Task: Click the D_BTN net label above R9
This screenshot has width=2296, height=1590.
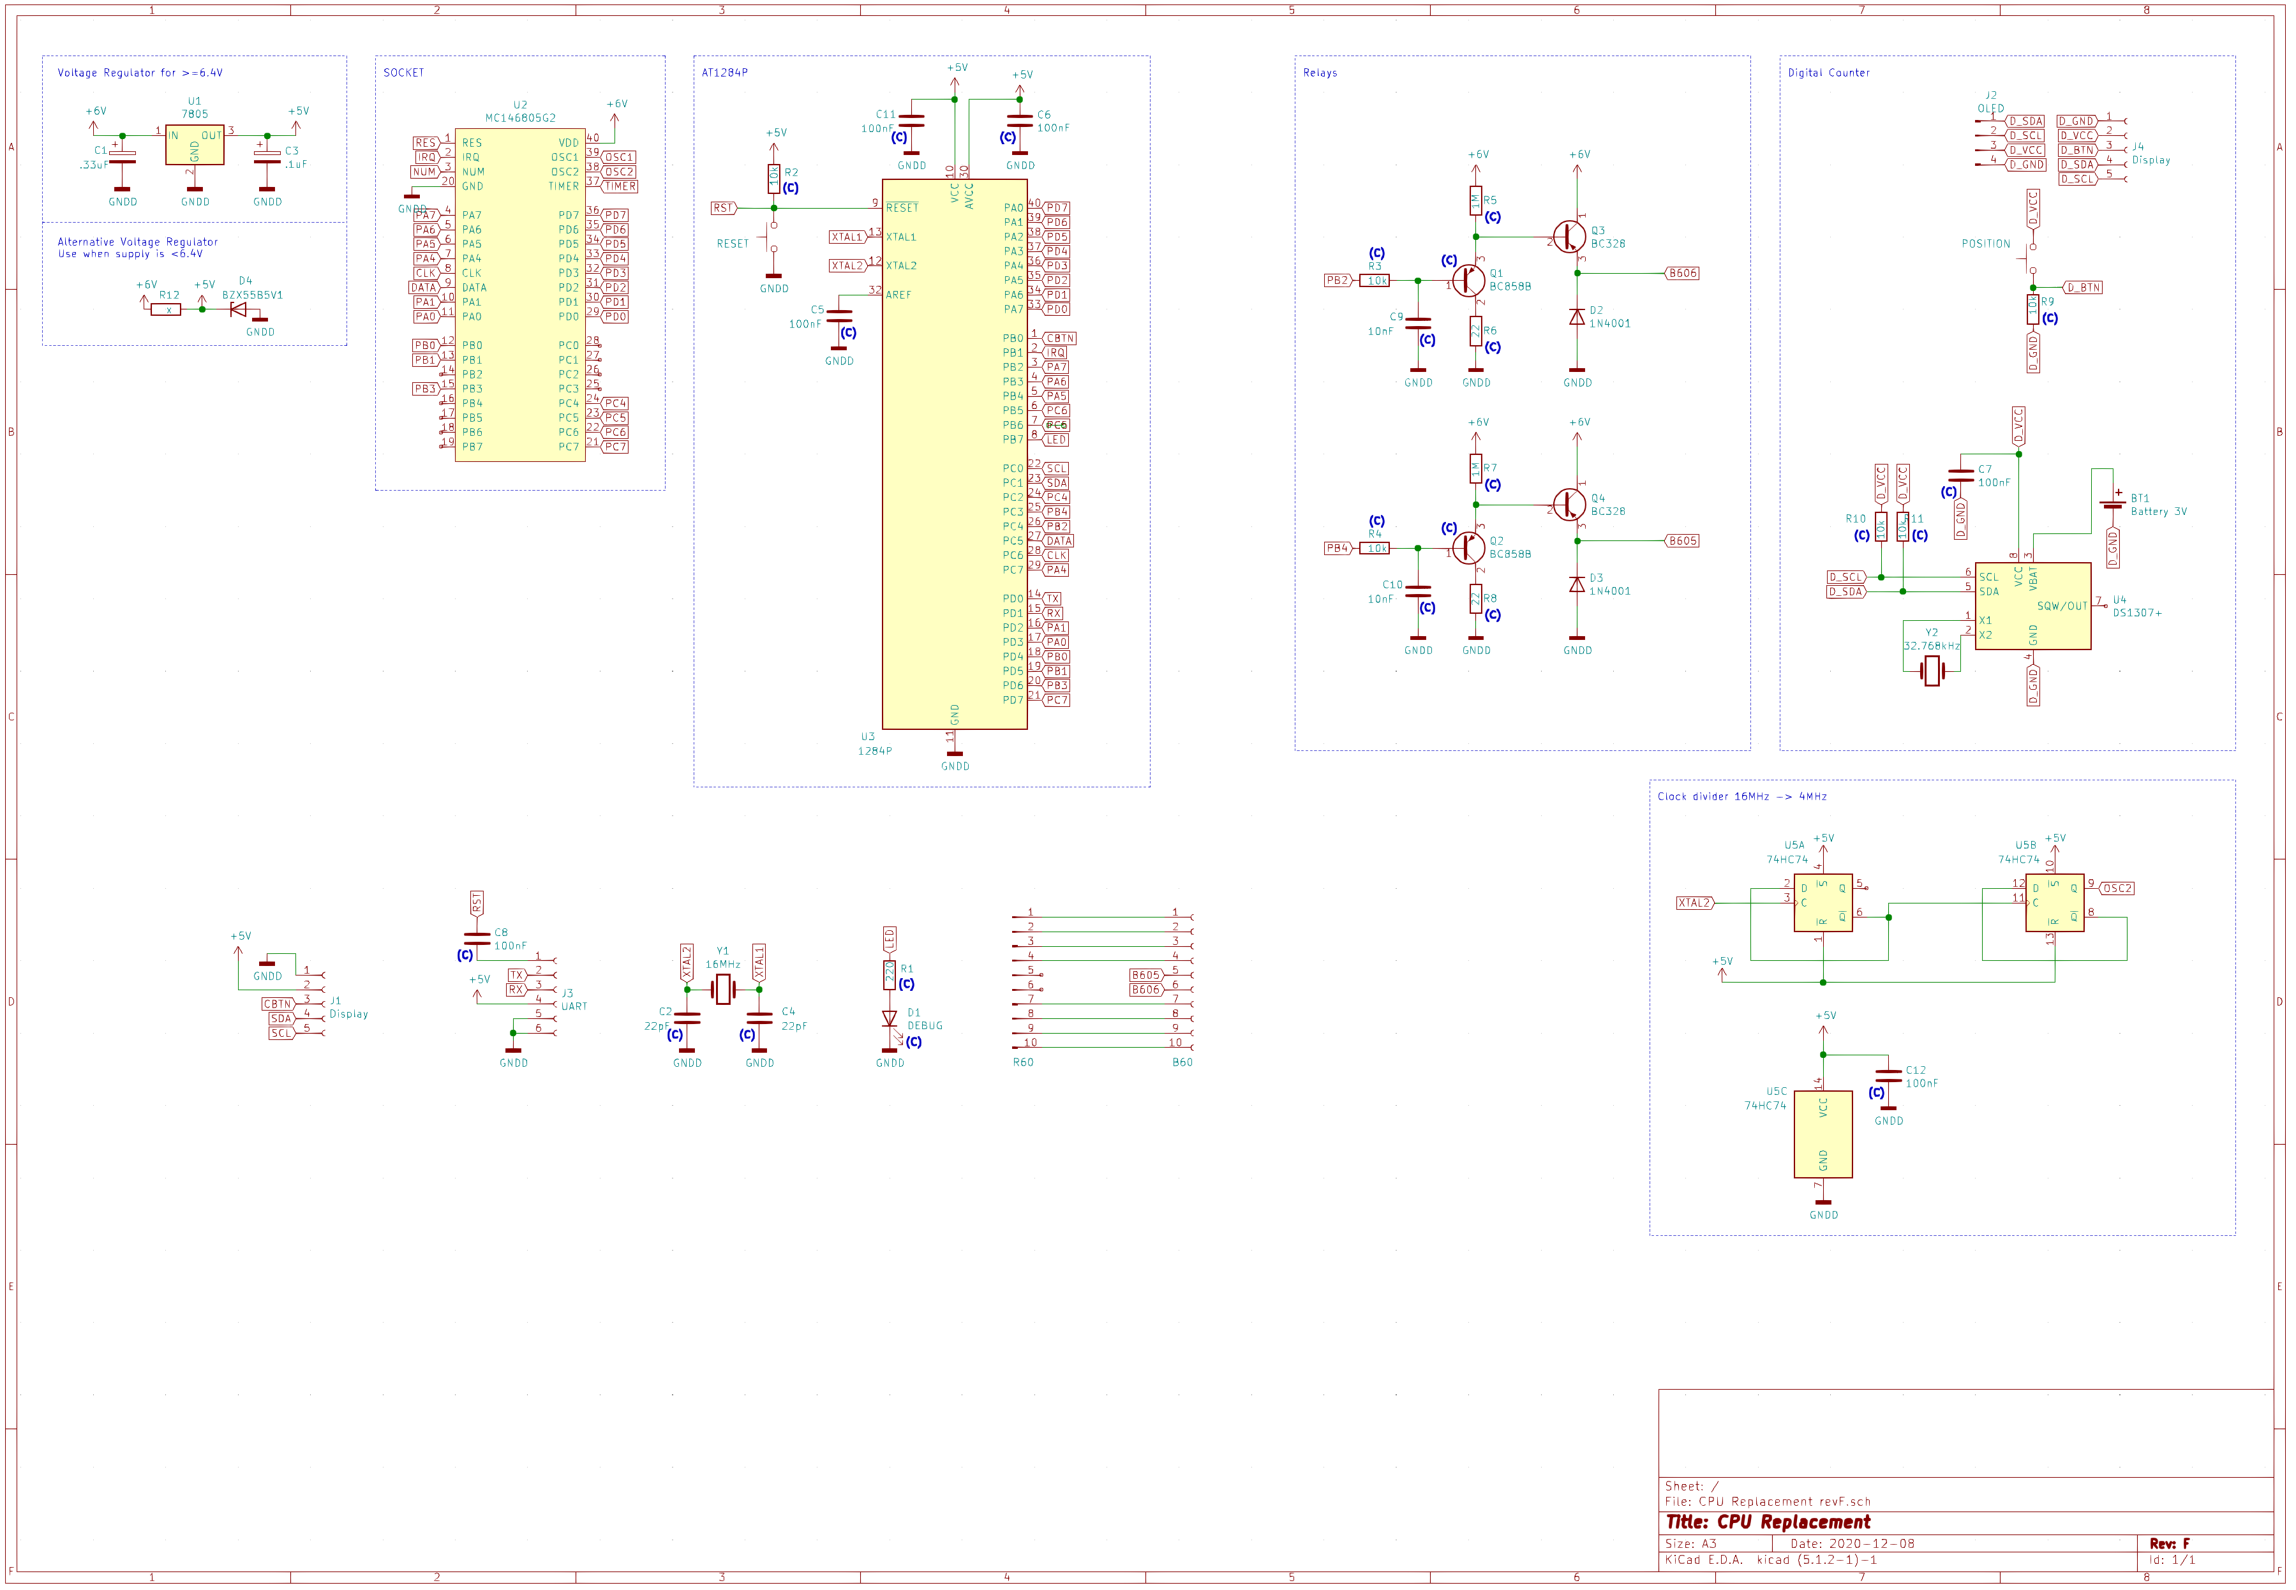Action: click(x=2083, y=288)
